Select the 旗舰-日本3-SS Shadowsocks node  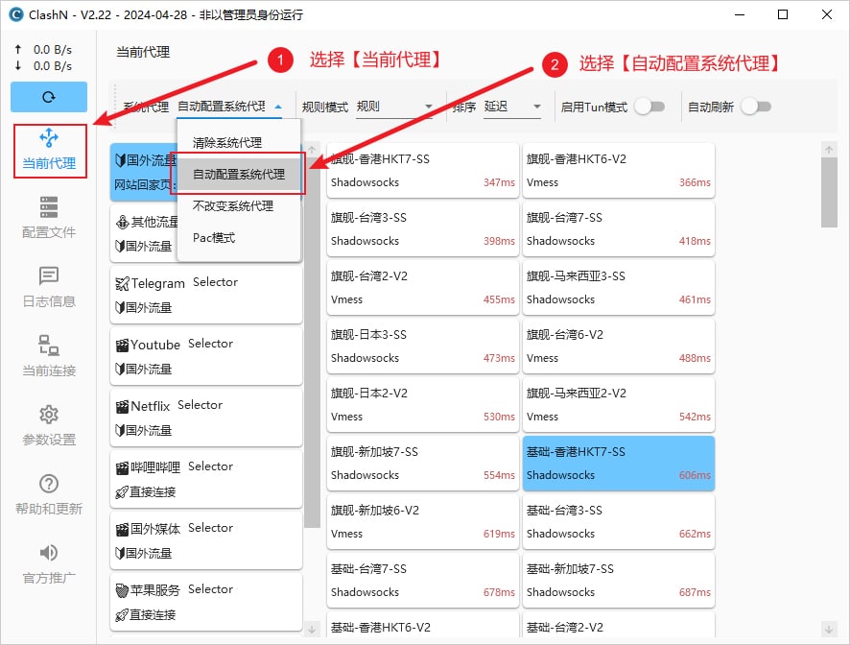click(422, 346)
